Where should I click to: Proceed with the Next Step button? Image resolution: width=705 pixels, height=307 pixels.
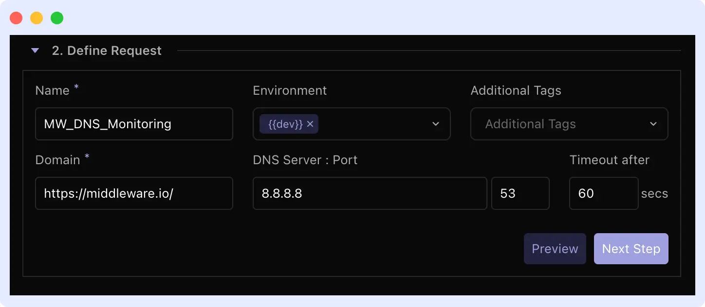pos(631,248)
